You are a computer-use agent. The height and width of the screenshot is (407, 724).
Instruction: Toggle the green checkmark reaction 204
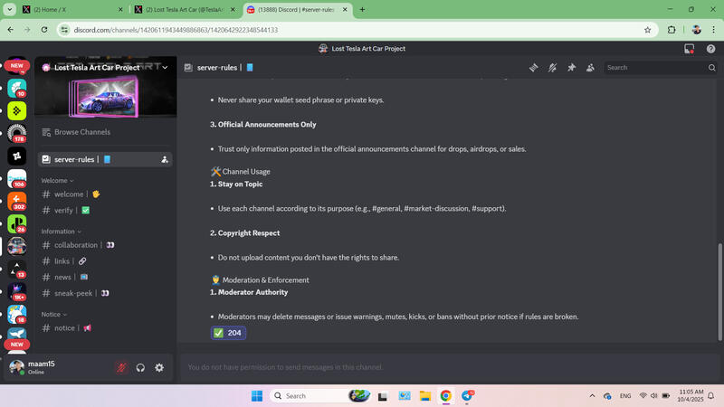[229, 333]
